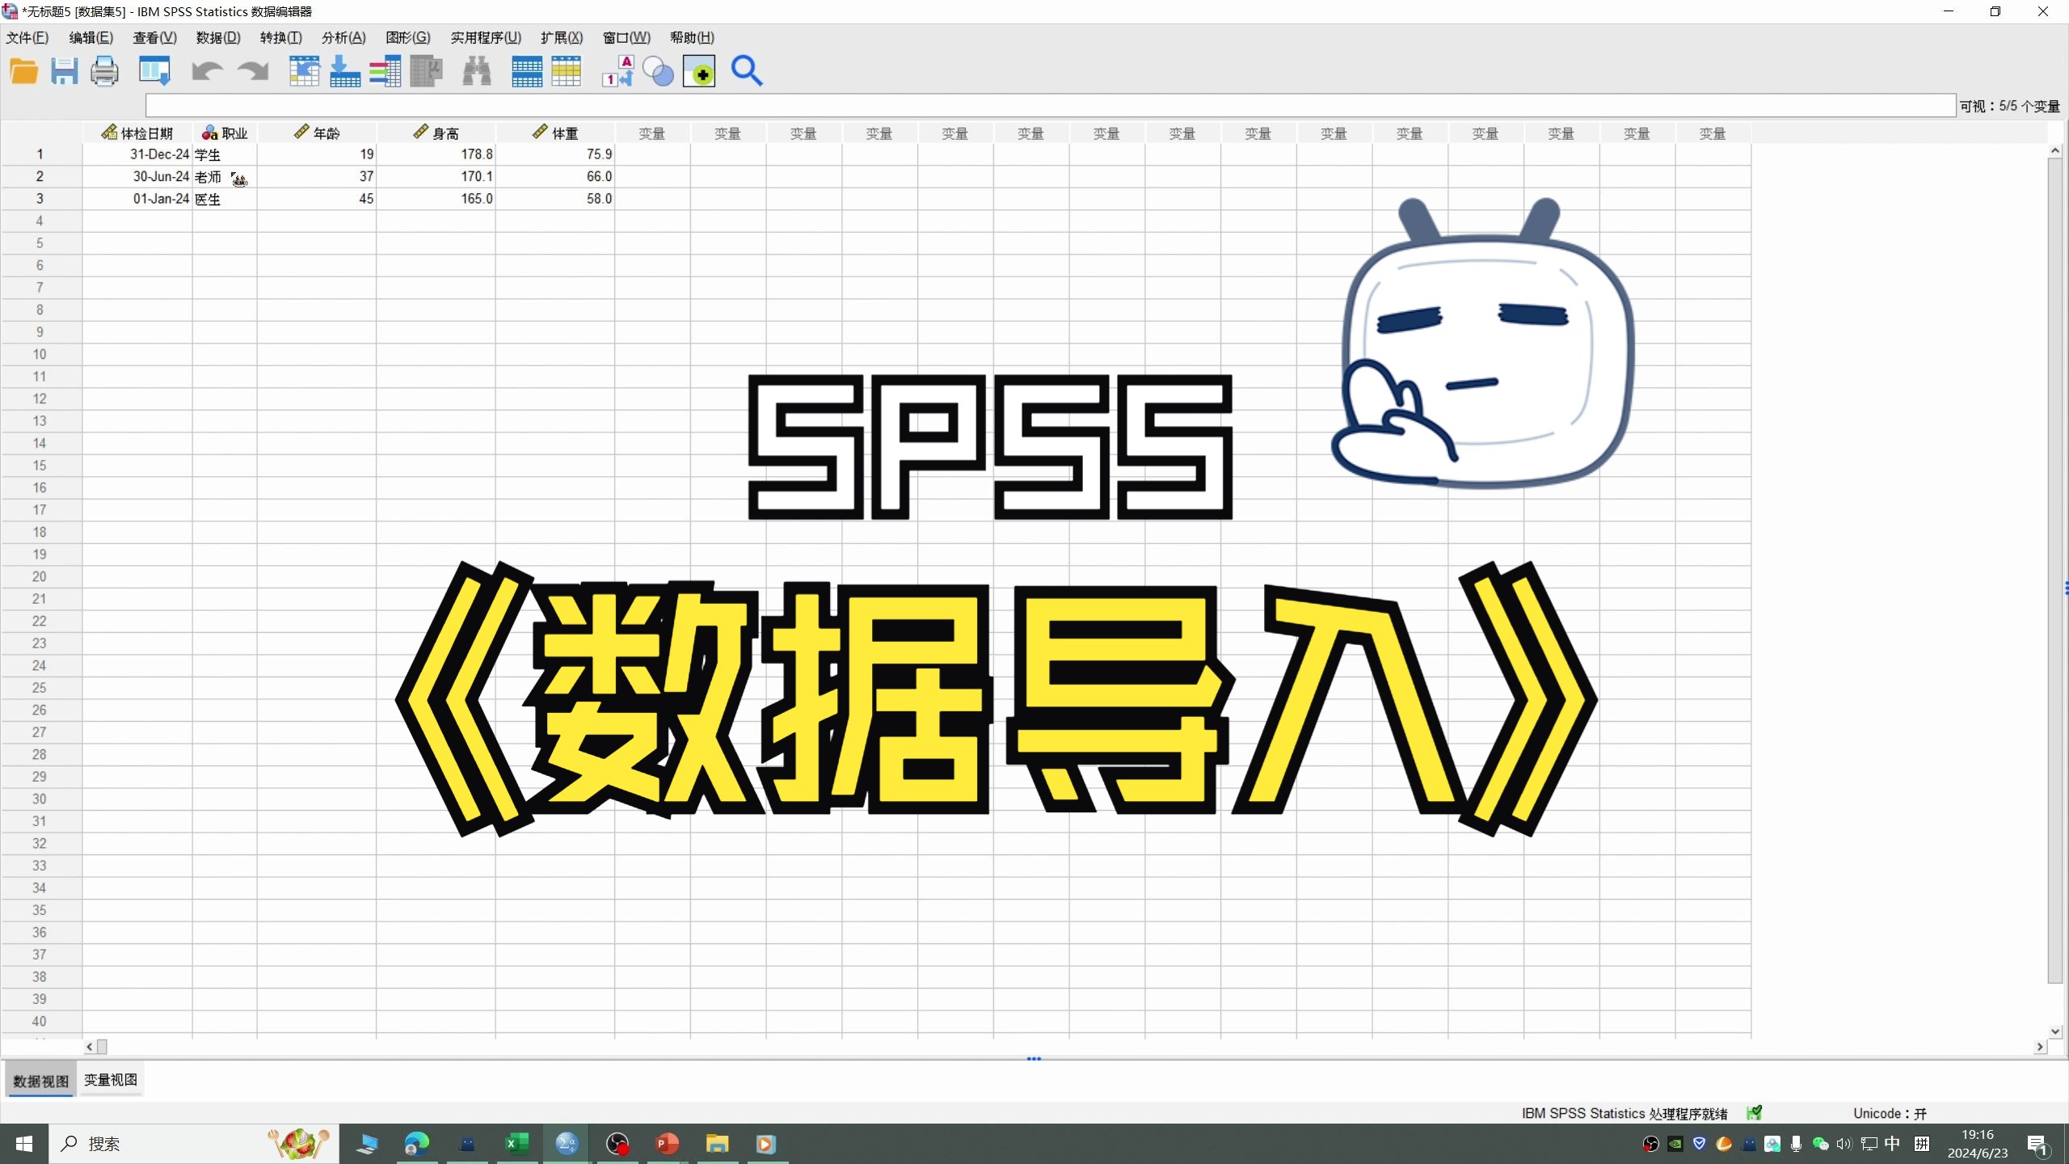Screen dimensions: 2069x1164
Task: Go to variable toolbar icon
Action: coord(345,72)
